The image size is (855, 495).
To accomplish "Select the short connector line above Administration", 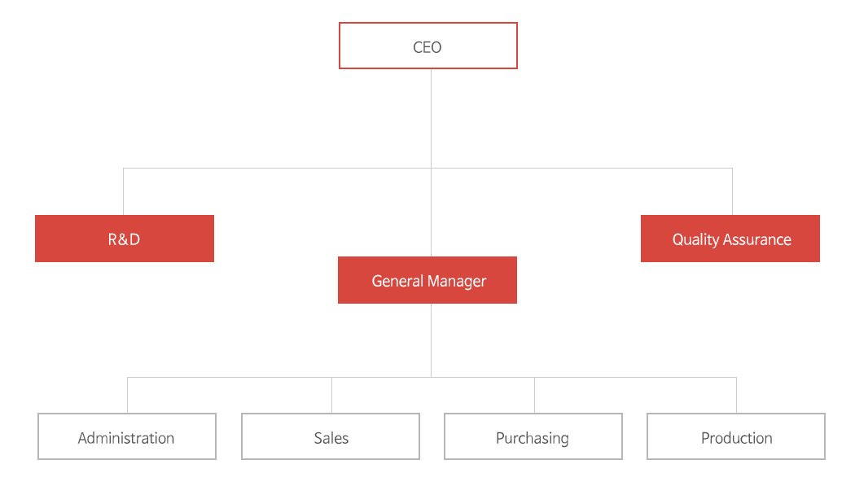I will 128,395.
